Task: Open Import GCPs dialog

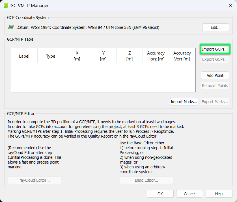Action: pyautogui.click(x=215, y=49)
